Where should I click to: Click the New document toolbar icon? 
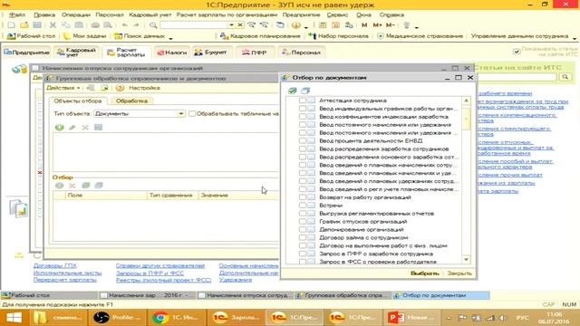point(12,25)
